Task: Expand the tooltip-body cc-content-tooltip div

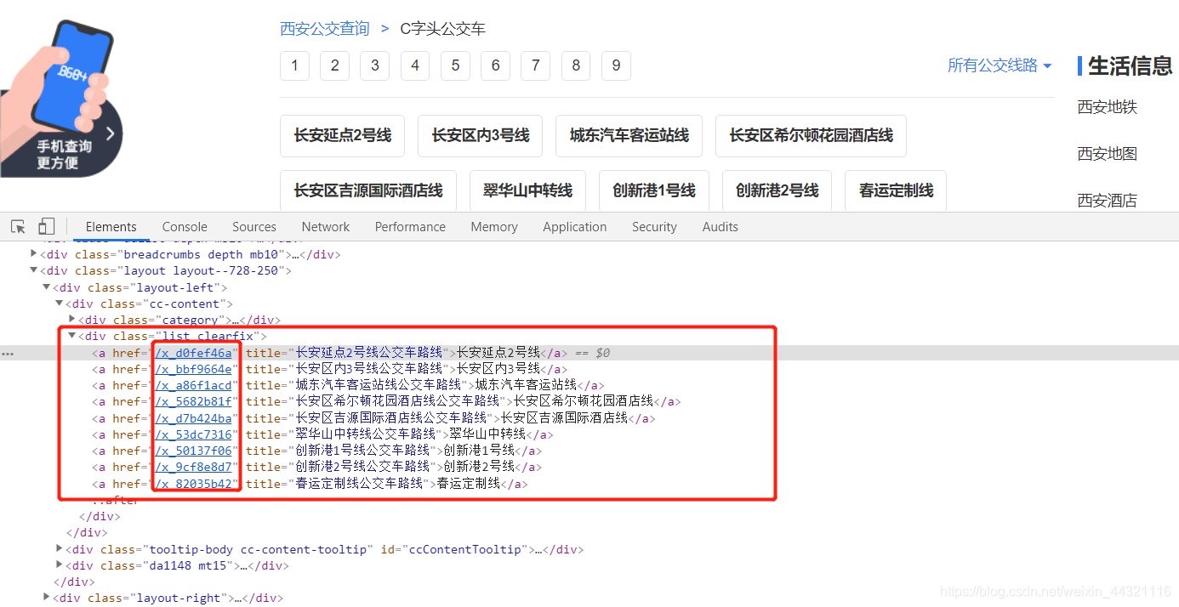Action: click(x=60, y=548)
